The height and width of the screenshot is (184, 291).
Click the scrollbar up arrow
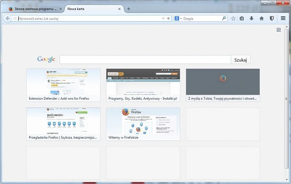tap(286, 27)
